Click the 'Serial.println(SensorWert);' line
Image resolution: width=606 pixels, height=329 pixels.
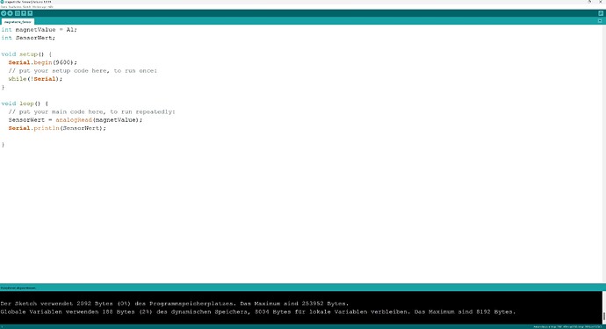[57, 128]
